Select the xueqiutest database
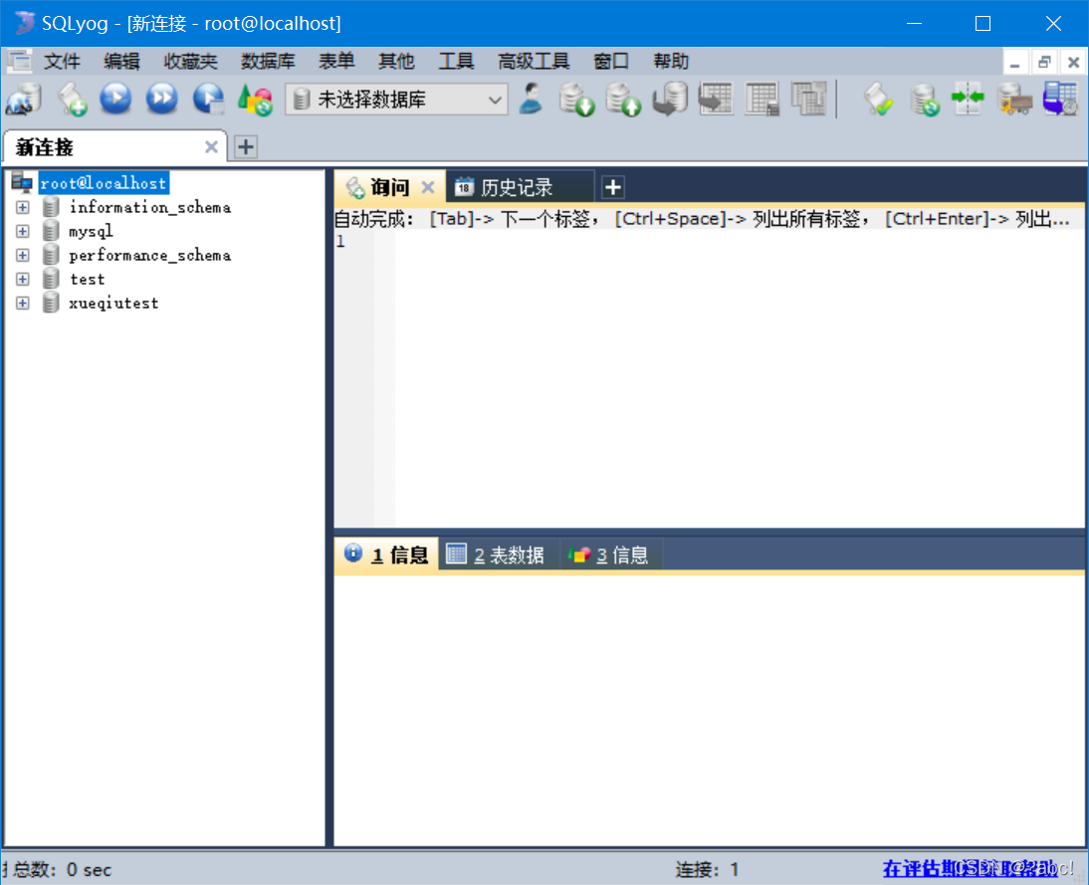 tap(113, 303)
